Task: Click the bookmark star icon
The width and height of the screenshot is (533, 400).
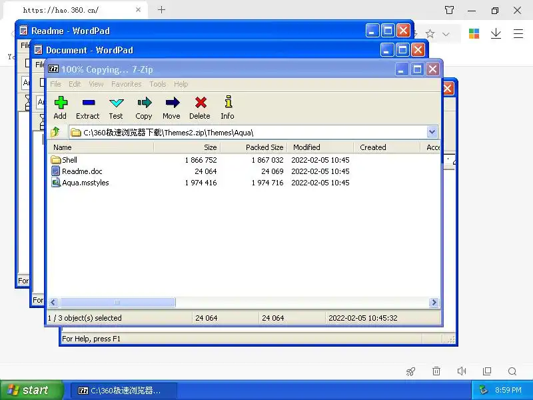Action: (430, 34)
